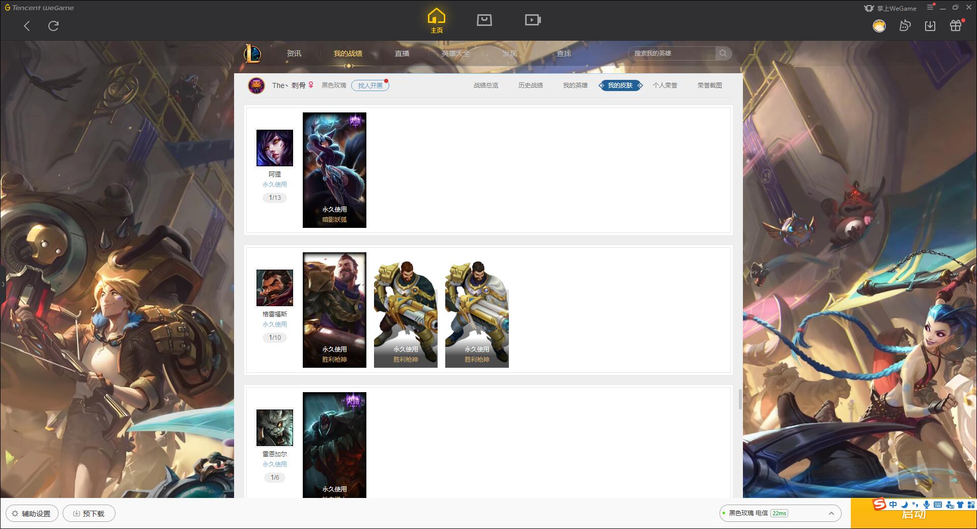Open 掌上WeGame mobile link
This screenshot has height=529, width=977.
coord(890,8)
